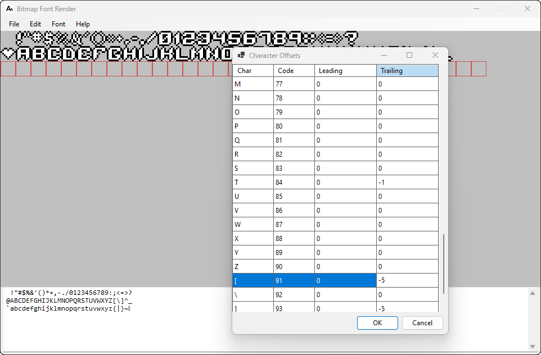Click code cell 77

click(x=294, y=84)
